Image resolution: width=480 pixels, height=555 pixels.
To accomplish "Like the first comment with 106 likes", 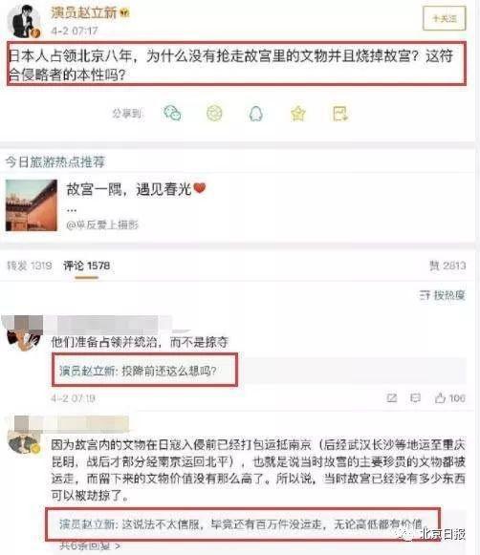I will [x=450, y=398].
